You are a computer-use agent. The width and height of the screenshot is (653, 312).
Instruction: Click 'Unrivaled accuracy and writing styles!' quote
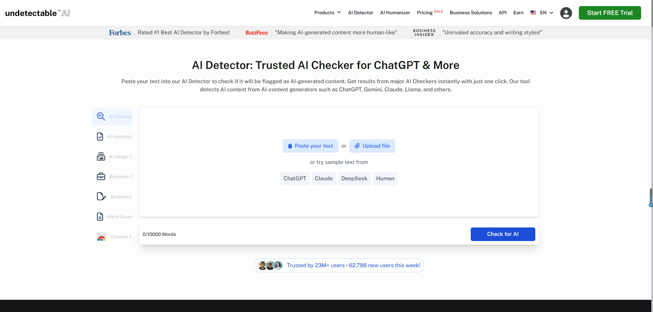coord(492,33)
